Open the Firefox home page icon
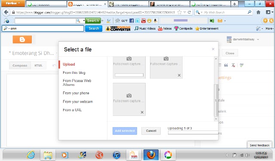The width and height of the screenshot is (275, 161). click(258, 12)
